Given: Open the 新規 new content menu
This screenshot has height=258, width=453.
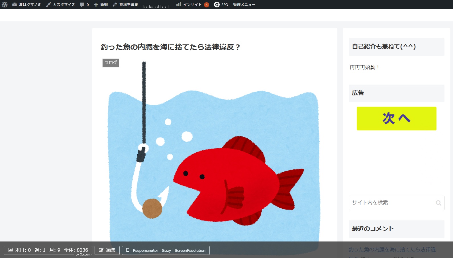Looking at the screenshot, I should 101,5.
